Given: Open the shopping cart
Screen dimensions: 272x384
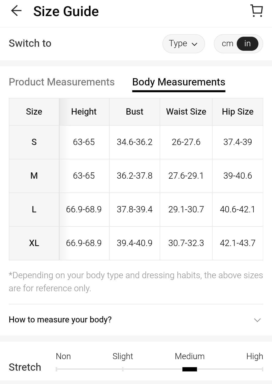Looking at the screenshot, I should point(257,11).
